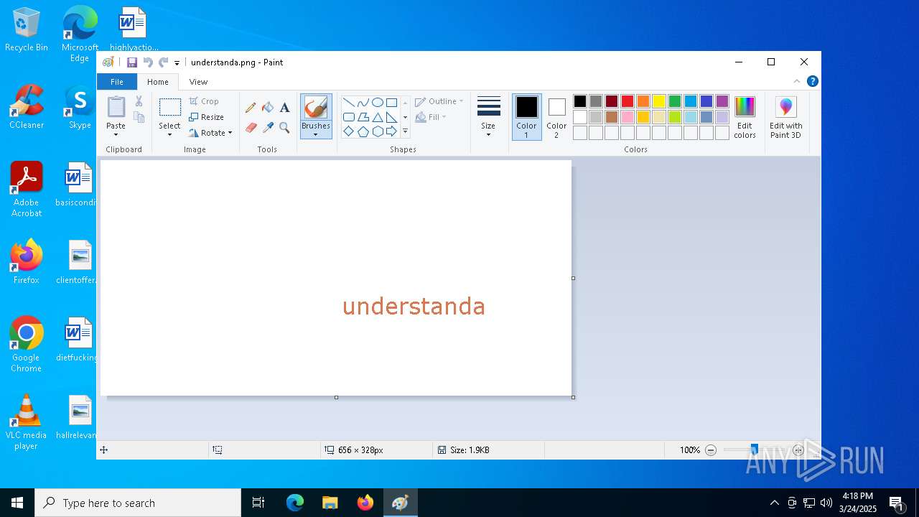Choose the Curve shape
919x517 pixels.
tap(363, 102)
